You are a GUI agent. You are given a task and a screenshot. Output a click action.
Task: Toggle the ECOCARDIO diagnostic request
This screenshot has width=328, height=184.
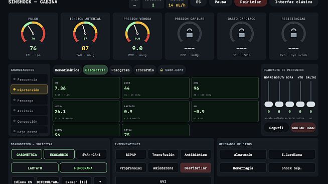coord(59,154)
